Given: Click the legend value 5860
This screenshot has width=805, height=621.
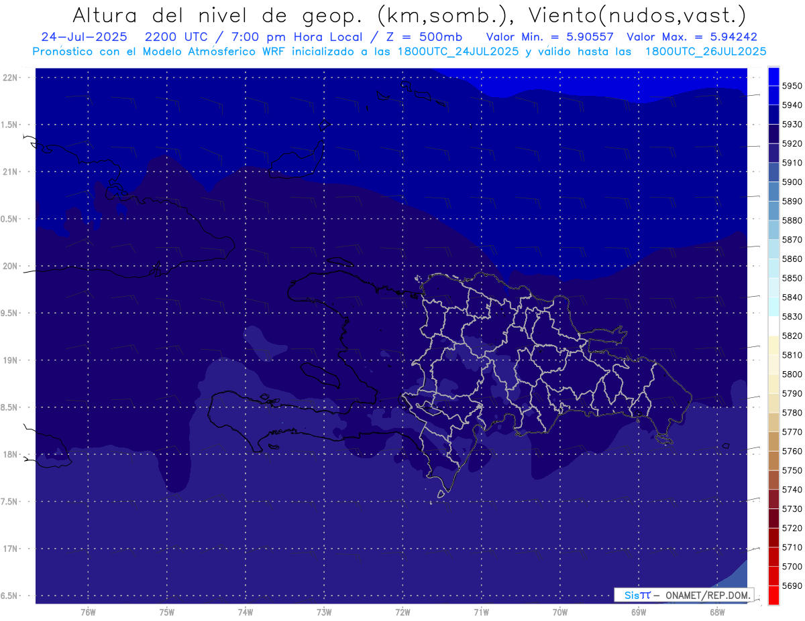Looking at the screenshot, I should tap(792, 259).
